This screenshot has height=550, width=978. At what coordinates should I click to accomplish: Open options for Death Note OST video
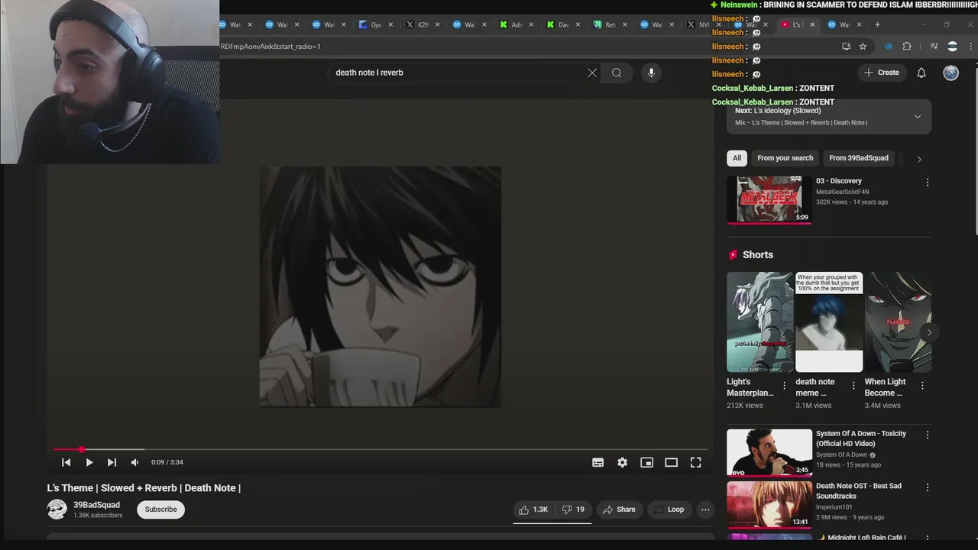click(928, 487)
